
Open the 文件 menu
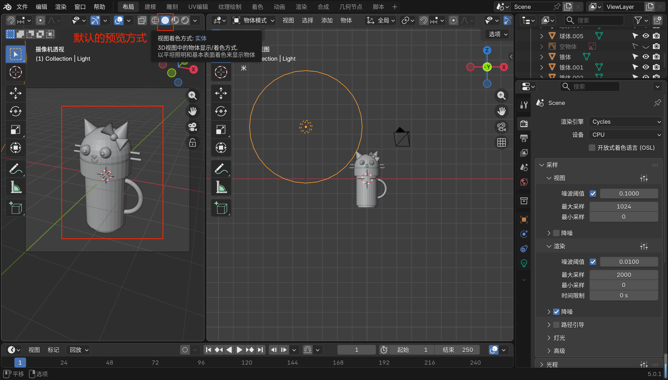(x=22, y=7)
